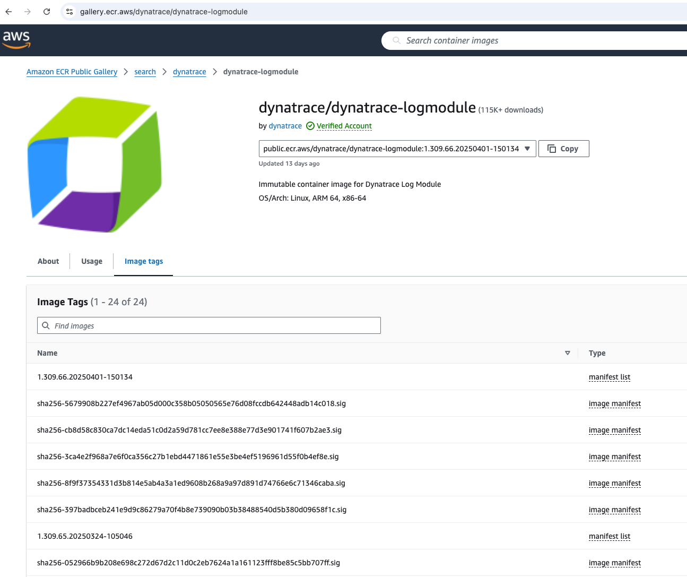Click manifest list type for 1.309.65 tag

610,536
